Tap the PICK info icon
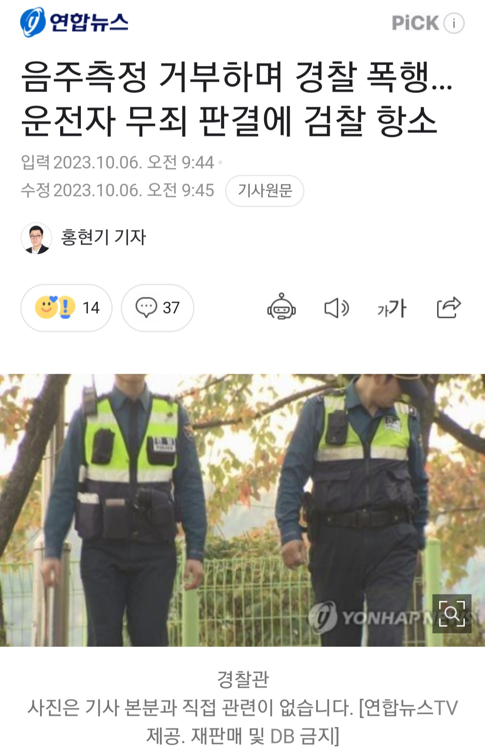Viewport: 485px width, 756px height. [454, 23]
